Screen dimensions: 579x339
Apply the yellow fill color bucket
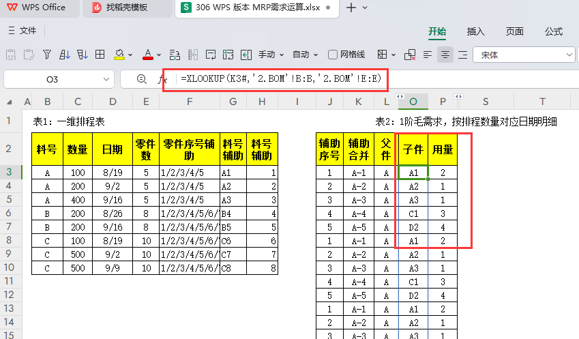[119, 55]
